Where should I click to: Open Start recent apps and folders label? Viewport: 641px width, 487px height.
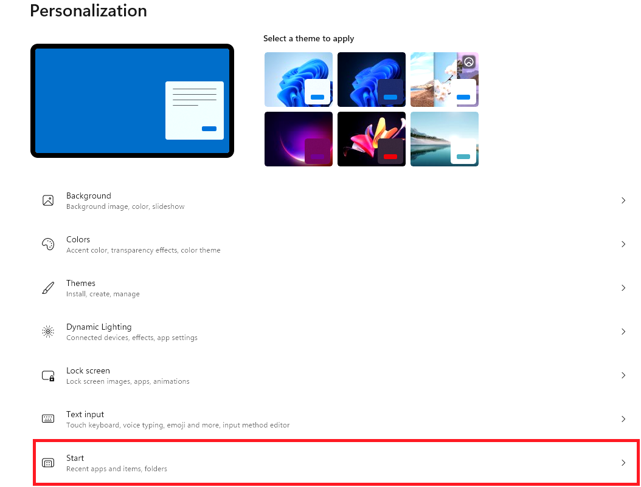point(116,469)
